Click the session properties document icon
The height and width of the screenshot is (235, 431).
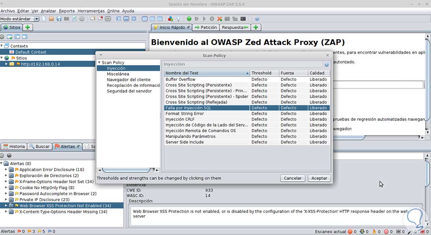74,19
